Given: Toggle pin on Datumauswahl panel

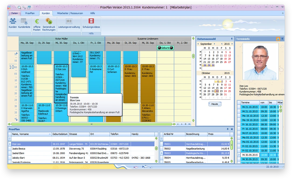Looking at the screenshot, I should [x=232, y=39].
